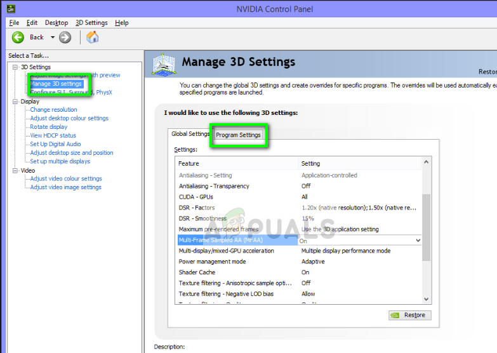The image size is (497, 353).
Task: Click the Setting column header
Action: pyautogui.click(x=361, y=163)
